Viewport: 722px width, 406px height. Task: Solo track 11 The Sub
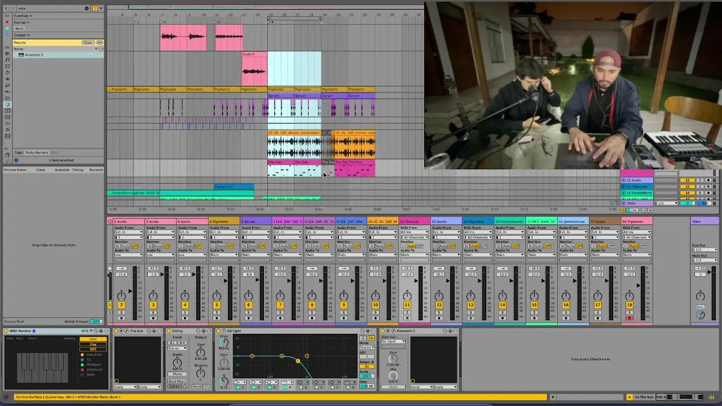pyautogui.click(x=407, y=312)
